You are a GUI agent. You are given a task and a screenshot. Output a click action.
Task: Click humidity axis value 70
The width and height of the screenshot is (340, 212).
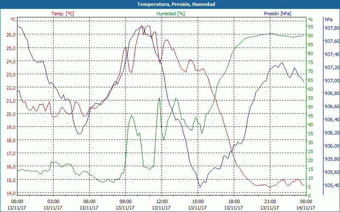click(x=311, y=71)
